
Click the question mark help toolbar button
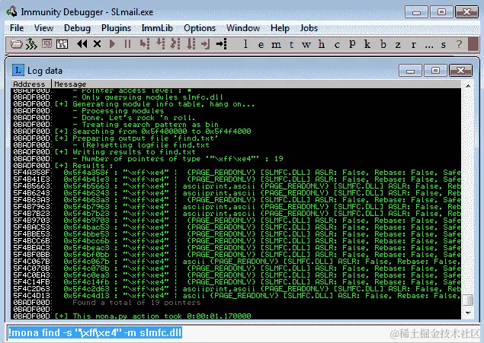coord(459,44)
